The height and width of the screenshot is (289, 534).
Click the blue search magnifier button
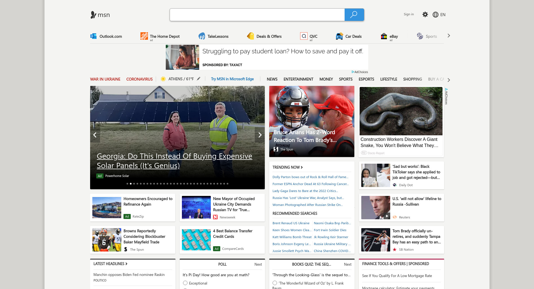click(x=354, y=15)
